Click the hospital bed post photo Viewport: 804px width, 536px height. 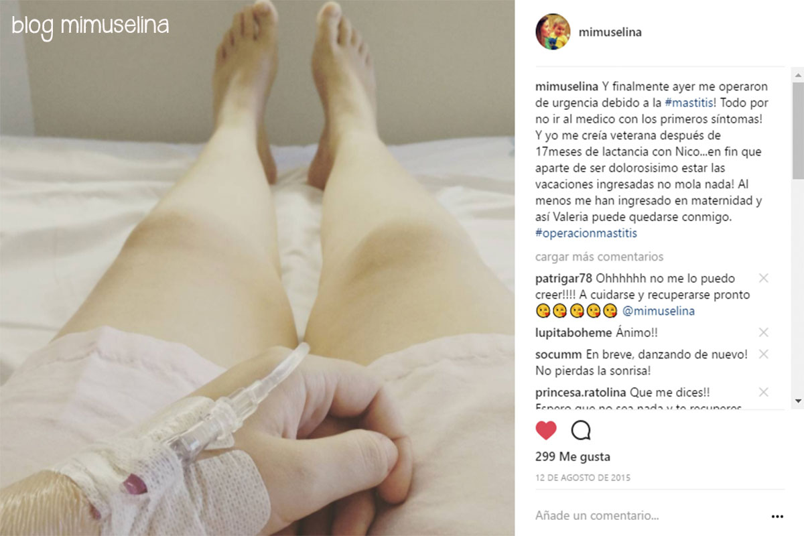point(257,268)
